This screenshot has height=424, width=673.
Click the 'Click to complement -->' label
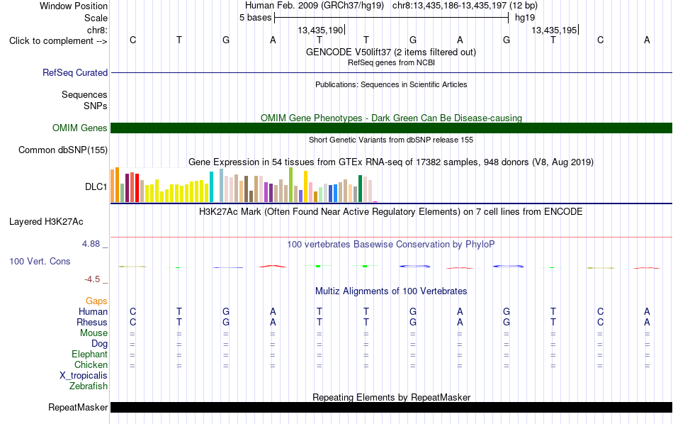(x=58, y=41)
